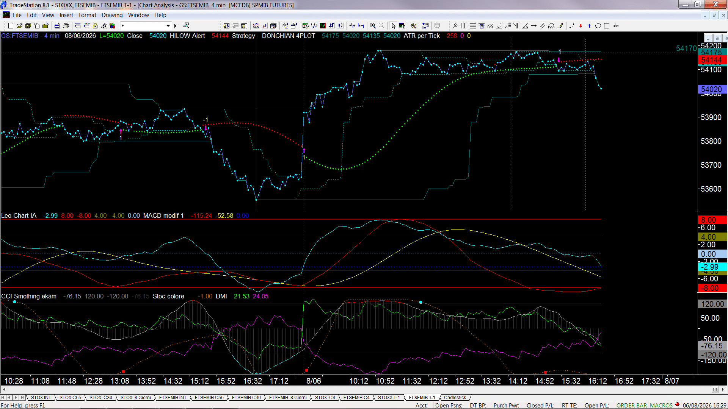Switch to the STOX INT tab
This screenshot has width=728, height=409.
tap(41, 398)
